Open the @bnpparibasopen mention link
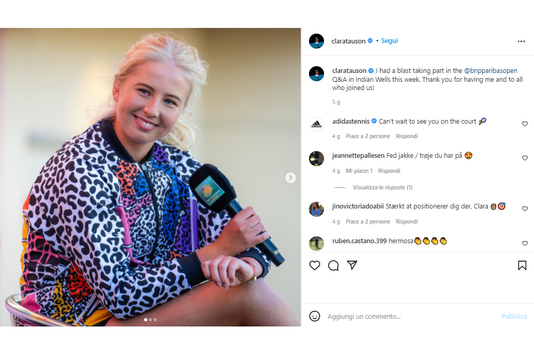Image resolution: width=534 pixels, height=357 pixels. pos(490,71)
